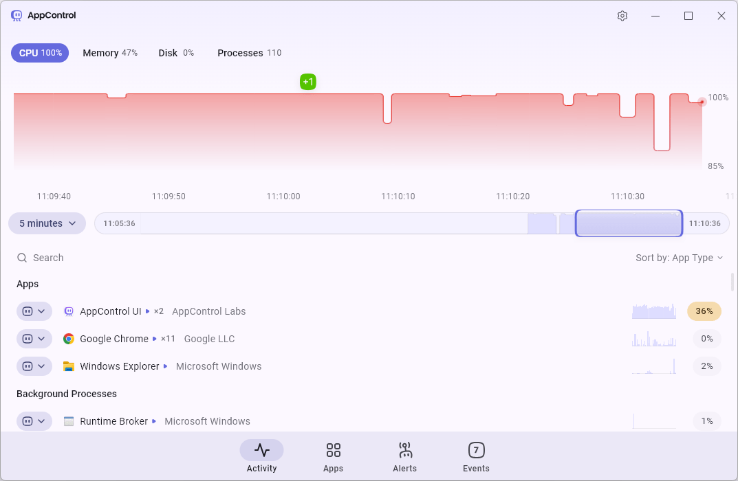Open settings gear in title bar
Screen dimensions: 738x481
pos(622,16)
